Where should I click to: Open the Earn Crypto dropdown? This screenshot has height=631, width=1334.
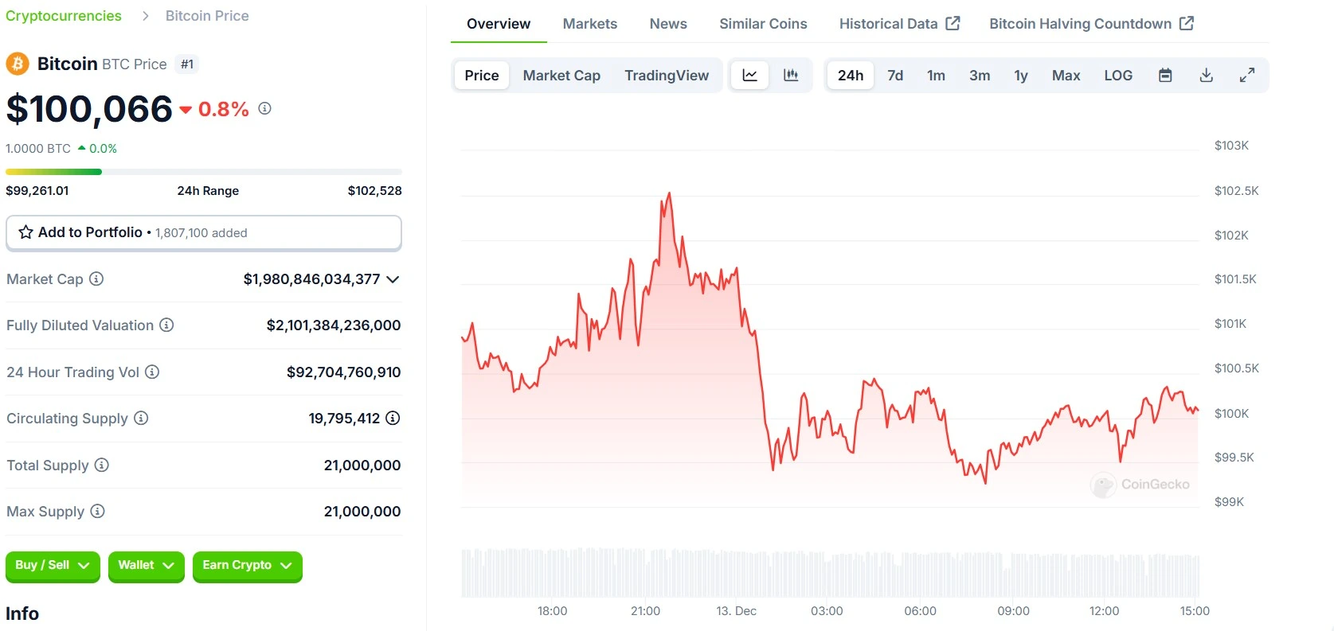(247, 566)
